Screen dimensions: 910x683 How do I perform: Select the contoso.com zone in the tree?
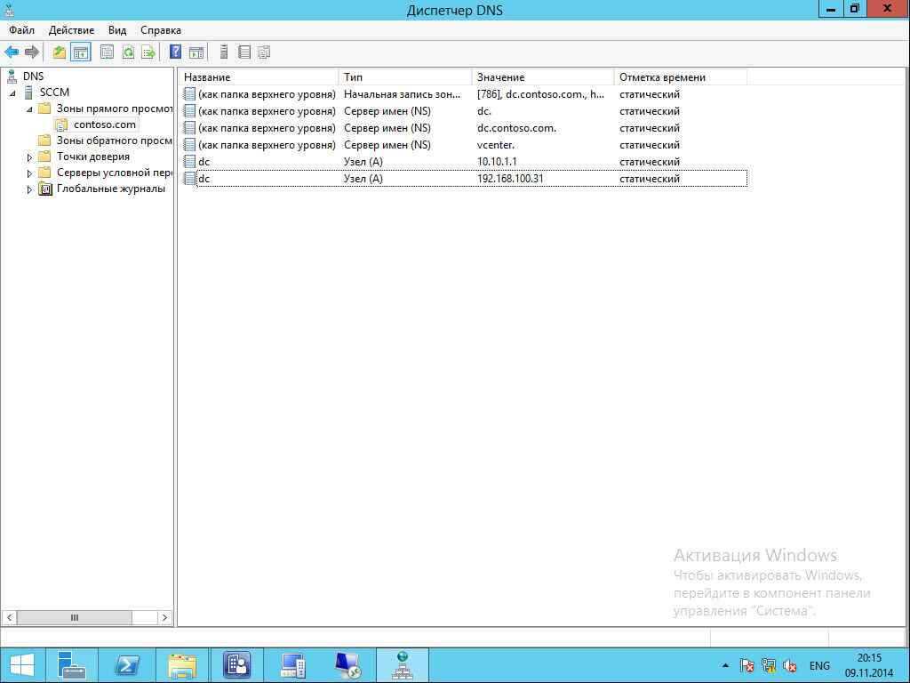pyautogui.click(x=104, y=125)
